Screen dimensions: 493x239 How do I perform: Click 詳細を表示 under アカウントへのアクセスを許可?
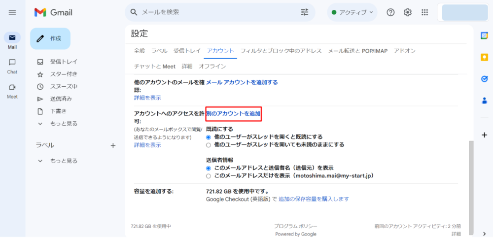(147, 145)
